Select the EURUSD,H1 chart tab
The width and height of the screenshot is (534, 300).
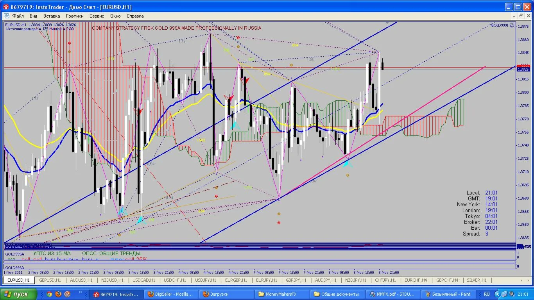[x=19, y=280]
